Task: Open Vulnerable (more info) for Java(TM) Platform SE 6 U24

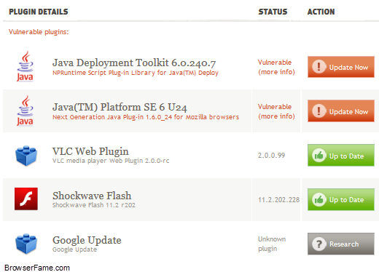Action: tap(276, 111)
